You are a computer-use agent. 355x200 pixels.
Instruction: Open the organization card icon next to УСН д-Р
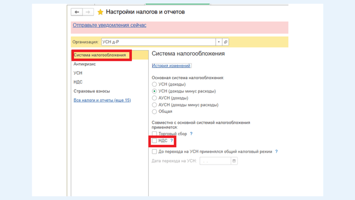[x=226, y=42]
